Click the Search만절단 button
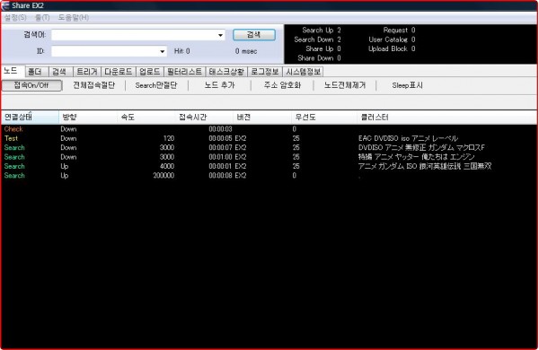Viewport: 539px width, 350px height. click(156, 85)
